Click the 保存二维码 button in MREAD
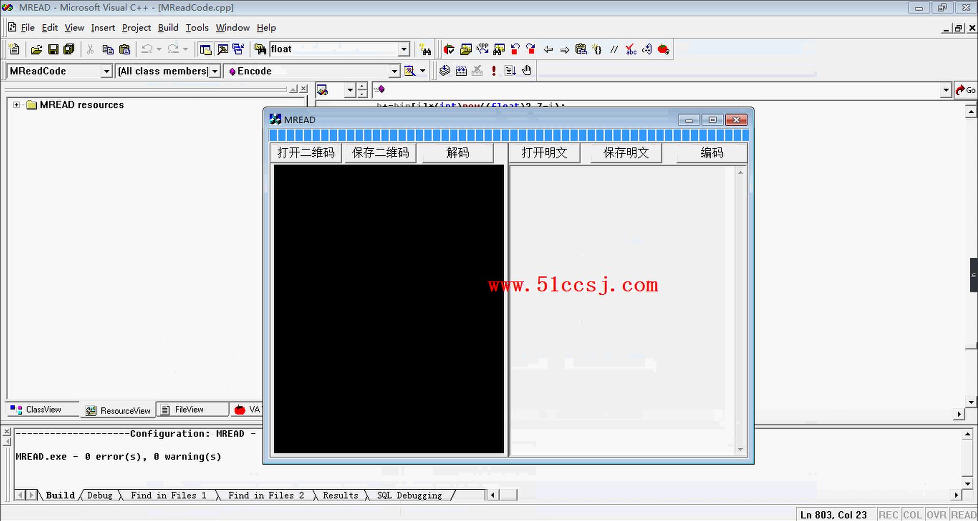 click(381, 153)
